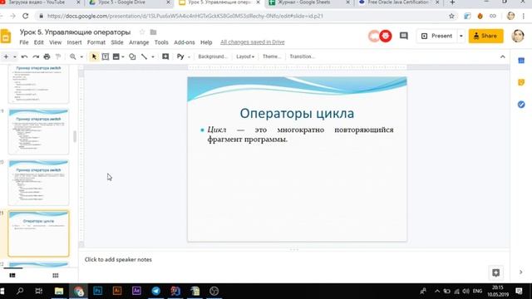Screen dimensions: 532x299
Task: Choose the select arrow cursor tool
Action: pyautogui.click(x=94, y=56)
